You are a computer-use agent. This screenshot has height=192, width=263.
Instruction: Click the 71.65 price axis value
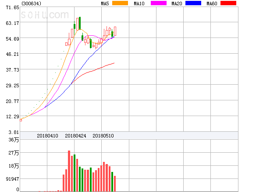tap(12, 7)
